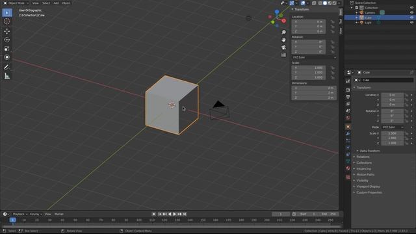Screen dimensions: 416x234
Task: Choose the Move tool
Action: [7, 31]
